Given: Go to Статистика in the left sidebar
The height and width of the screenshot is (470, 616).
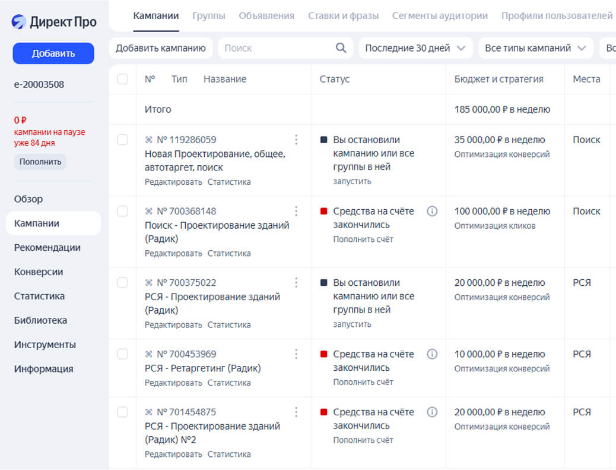Looking at the screenshot, I should pyautogui.click(x=40, y=296).
